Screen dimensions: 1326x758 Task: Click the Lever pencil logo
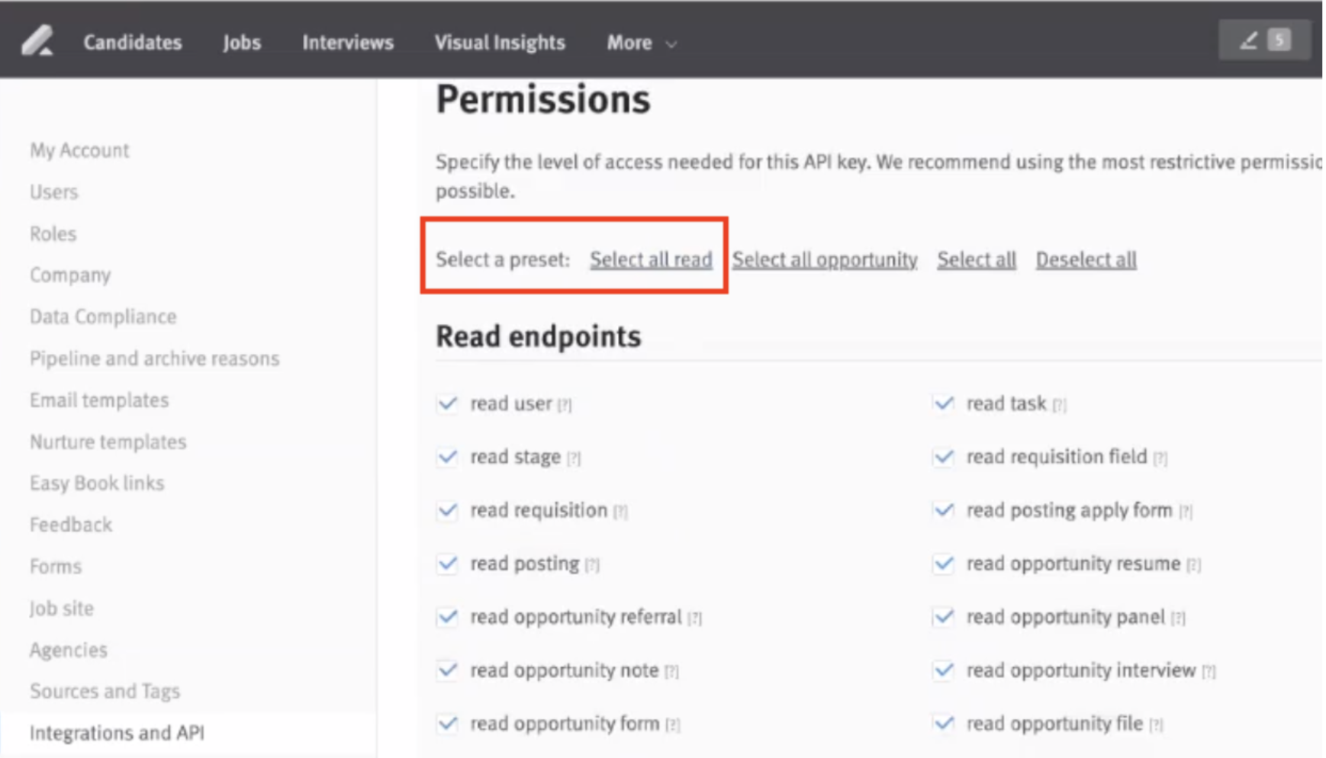(37, 40)
